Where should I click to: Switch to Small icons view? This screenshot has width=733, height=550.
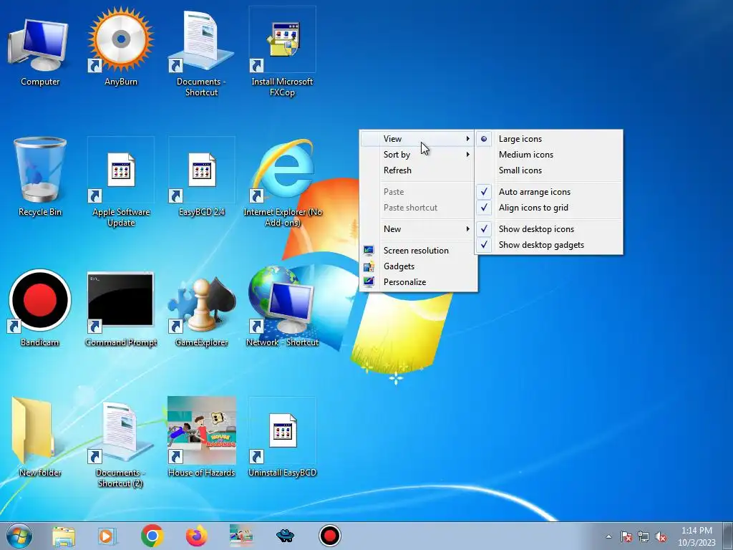pyautogui.click(x=549, y=170)
